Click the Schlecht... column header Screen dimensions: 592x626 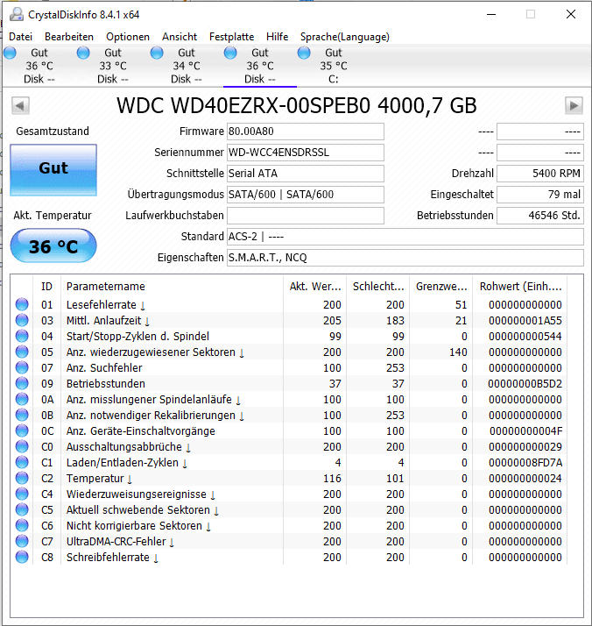click(x=378, y=286)
